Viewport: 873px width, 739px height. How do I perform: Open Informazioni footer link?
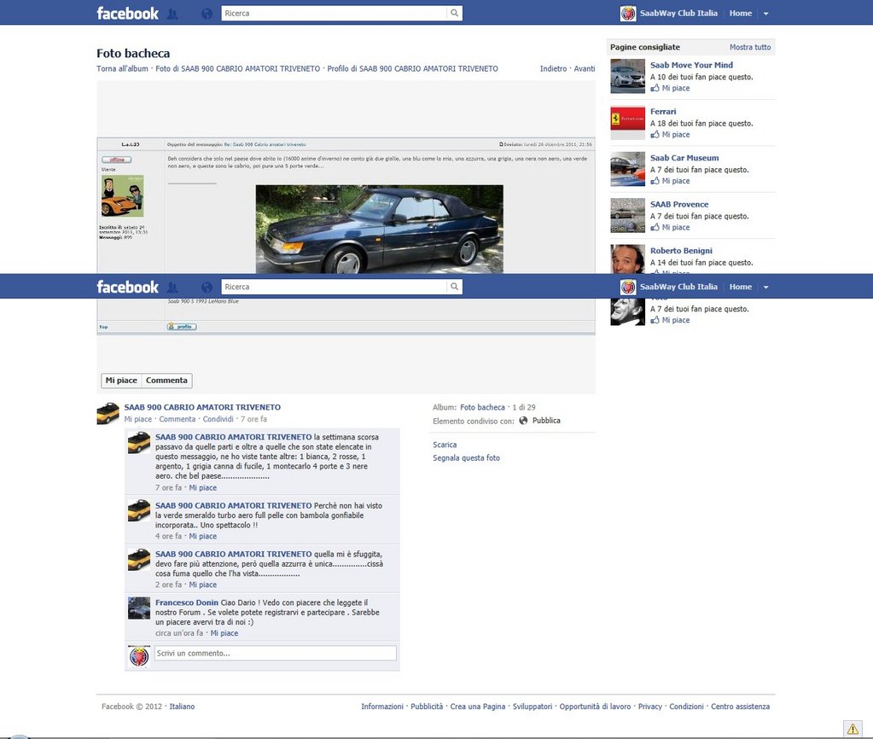(382, 706)
